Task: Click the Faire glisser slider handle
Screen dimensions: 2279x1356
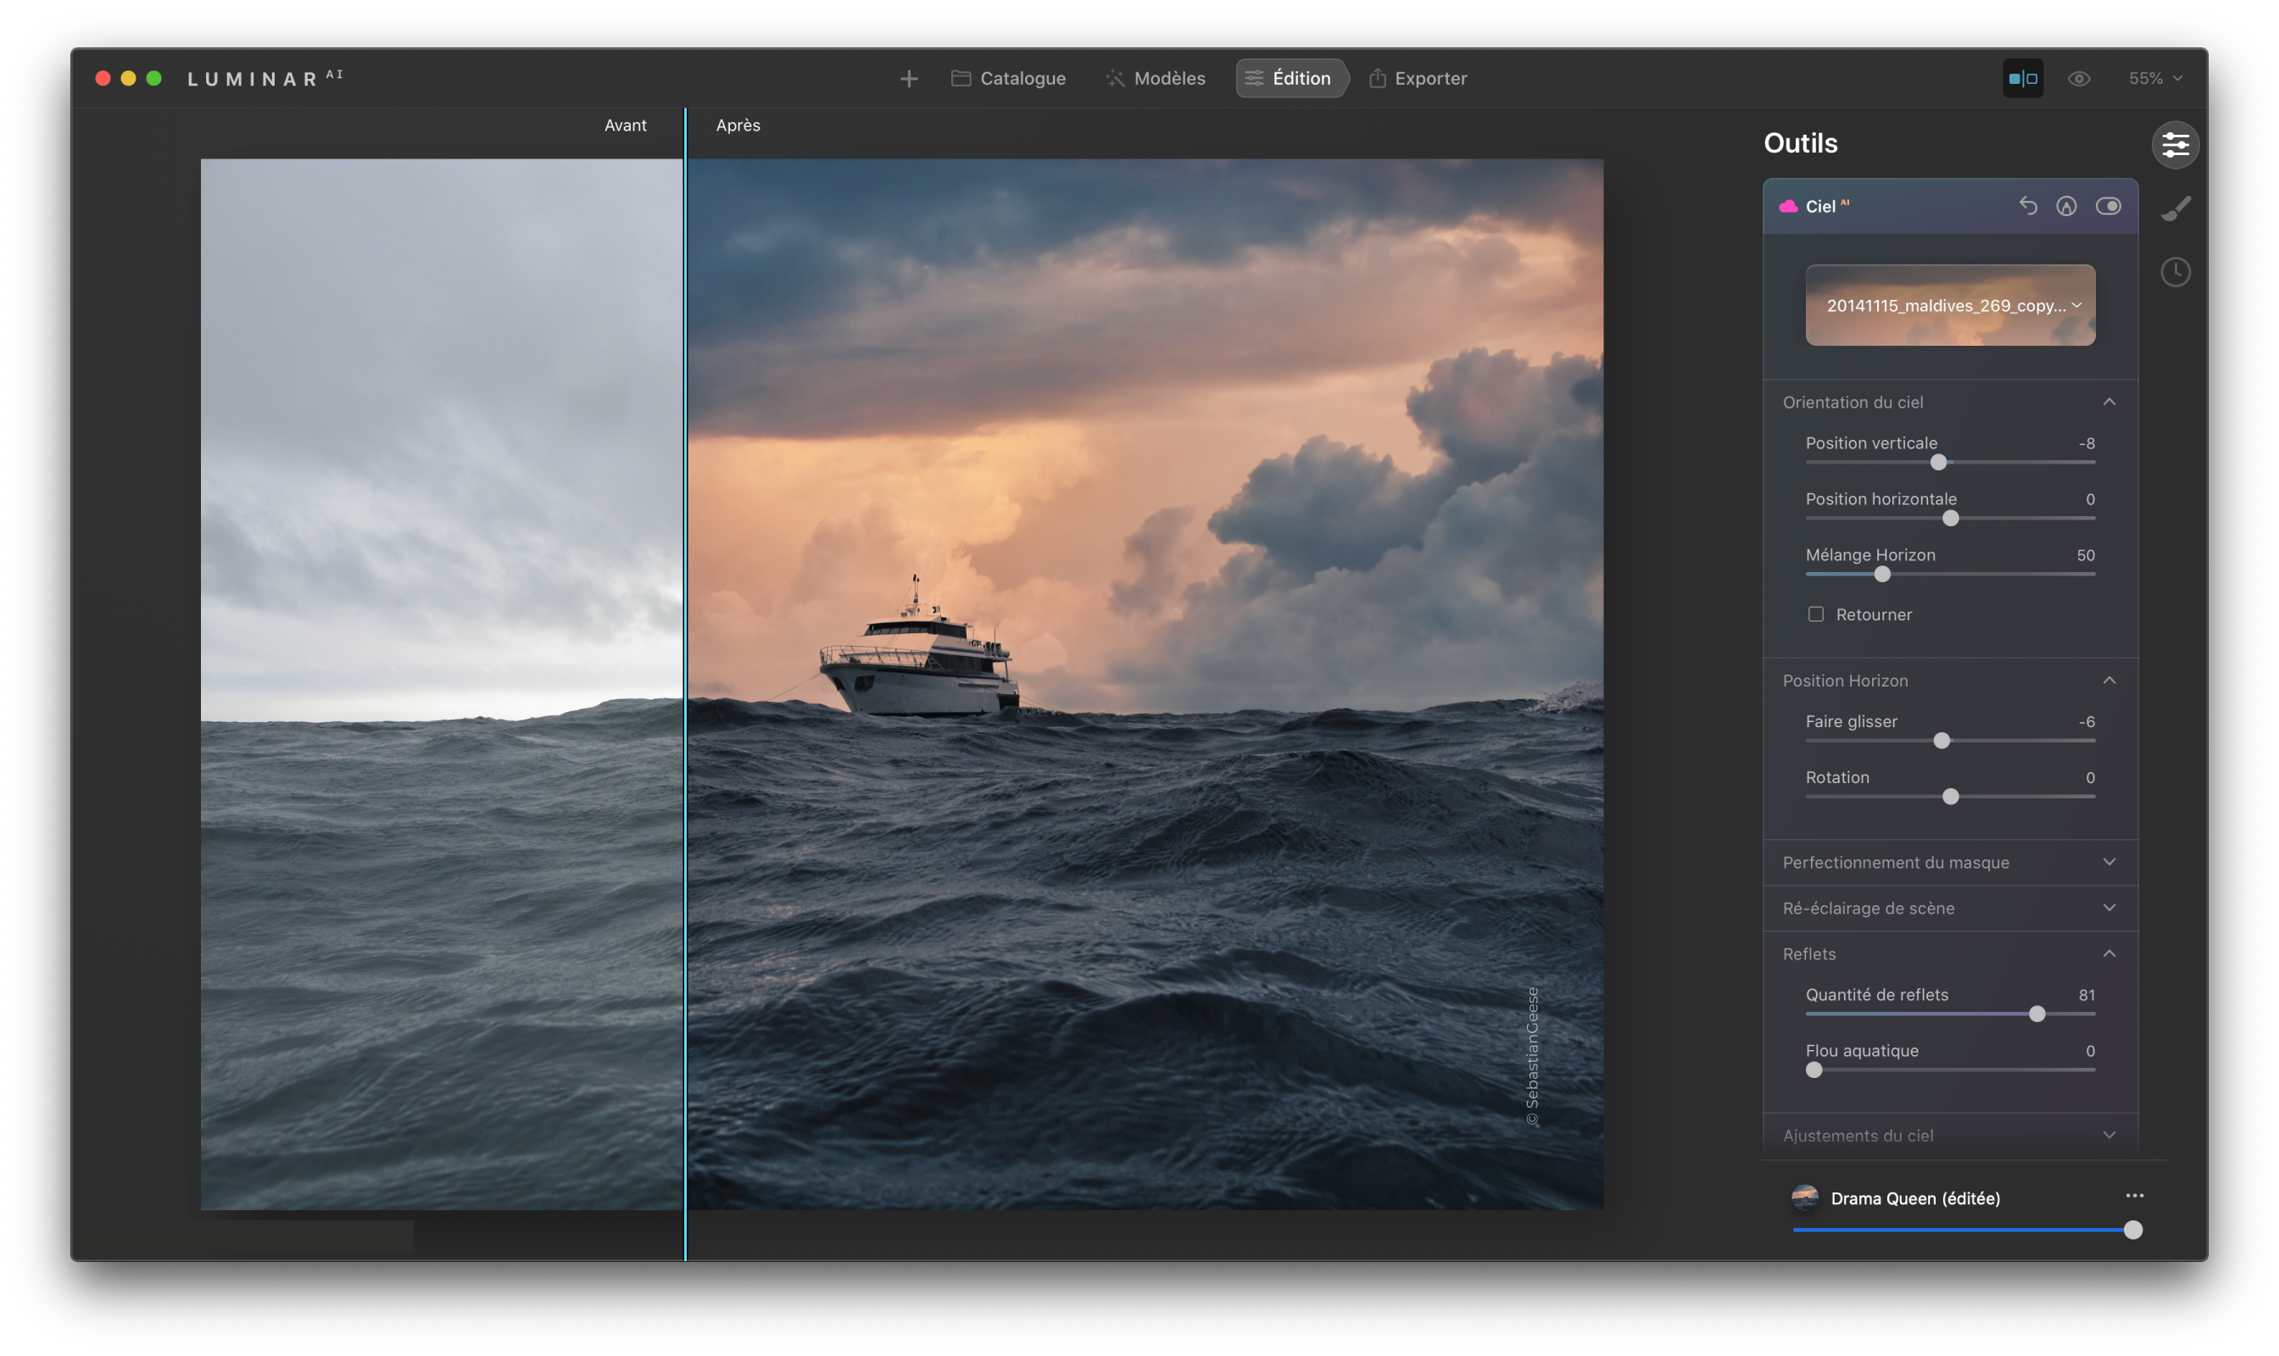Action: click(x=1942, y=740)
